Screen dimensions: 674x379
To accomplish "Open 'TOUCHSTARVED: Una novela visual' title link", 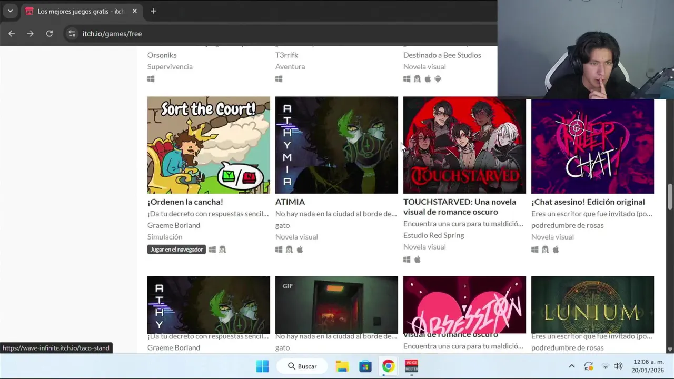I will (x=460, y=206).
